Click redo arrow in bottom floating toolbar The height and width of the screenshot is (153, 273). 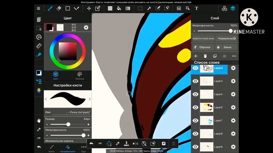pos(100,144)
